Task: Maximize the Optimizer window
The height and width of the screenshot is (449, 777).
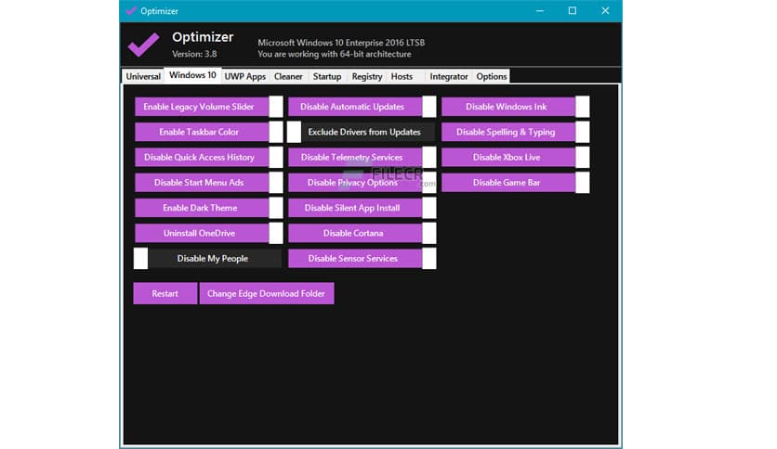Action: coord(573,10)
